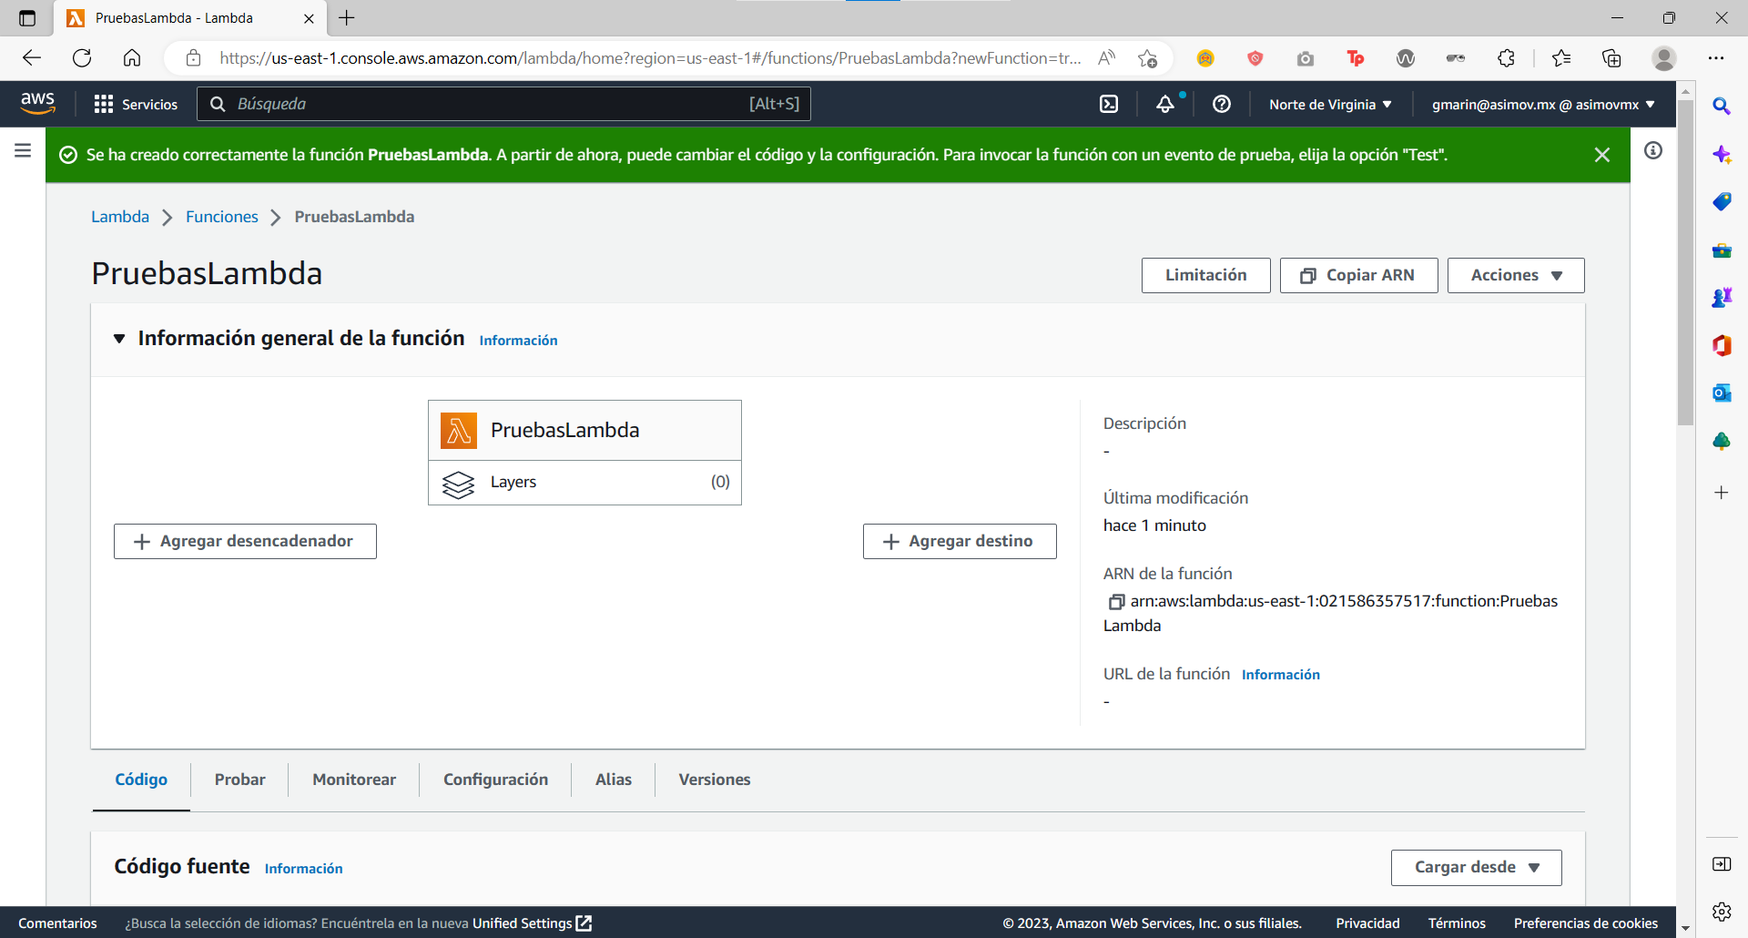The width and height of the screenshot is (1748, 938).
Task: Open the AWS help question mark
Action: [1222, 104]
